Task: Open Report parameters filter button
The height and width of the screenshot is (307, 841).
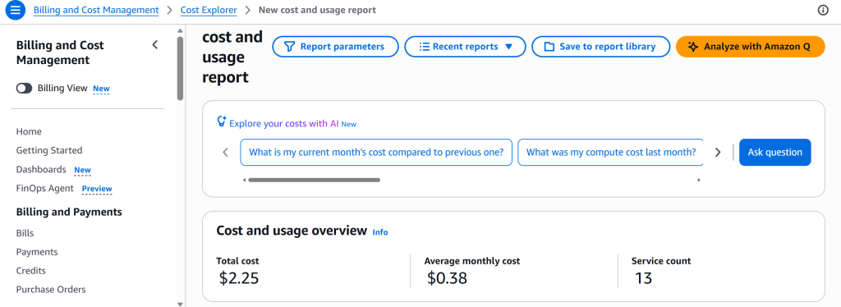Action: tap(335, 47)
